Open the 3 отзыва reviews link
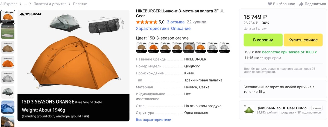The height and width of the screenshot is (127, 328). coord(176,22)
